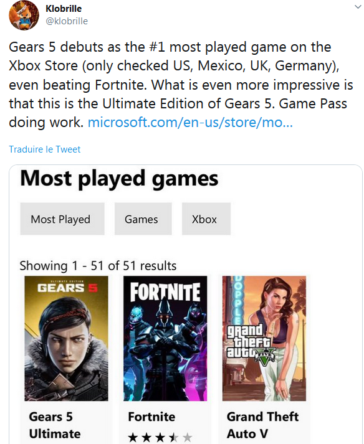Click the Klobrille display name
The height and width of the screenshot is (444, 364).
(x=64, y=9)
